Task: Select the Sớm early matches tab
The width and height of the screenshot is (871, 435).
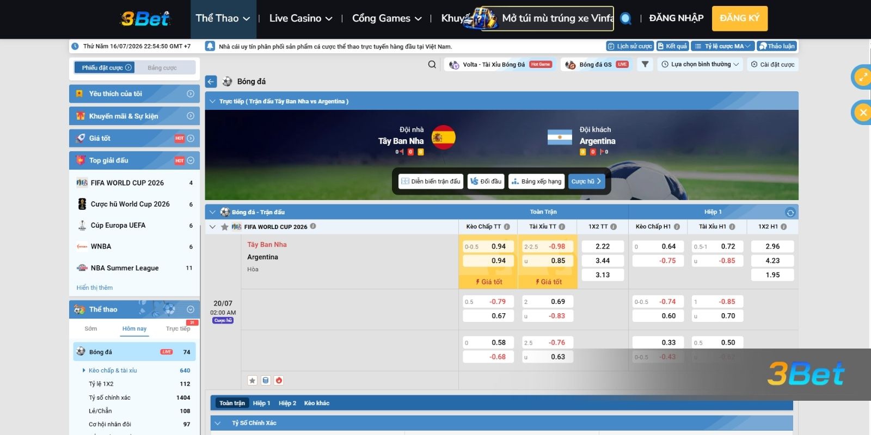Action: [91, 328]
